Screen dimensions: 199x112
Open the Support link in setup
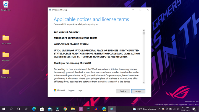pos(71,90)
